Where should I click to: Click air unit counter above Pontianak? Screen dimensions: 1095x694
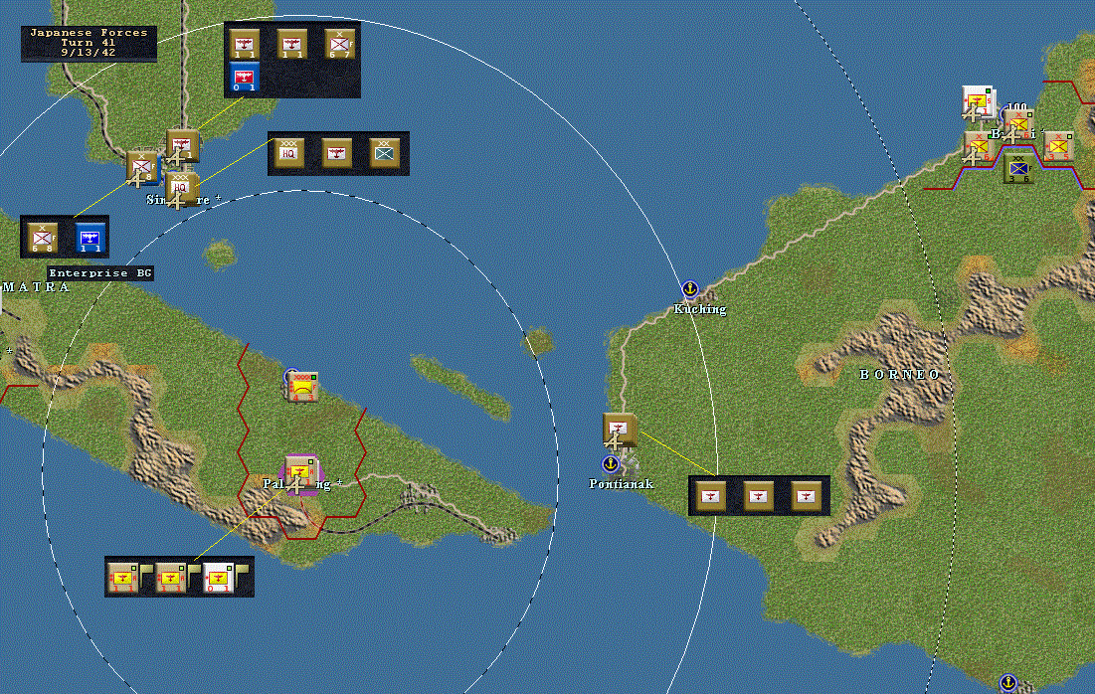pyautogui.click(x=620, y=431)
